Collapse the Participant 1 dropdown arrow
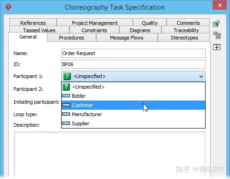The image size is (230, 179). tap(201, 76)
